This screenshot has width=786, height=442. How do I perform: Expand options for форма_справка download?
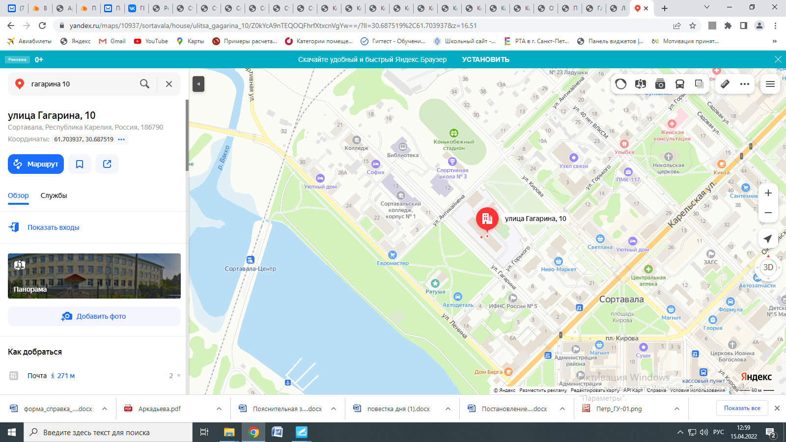(x=105, y=409)
